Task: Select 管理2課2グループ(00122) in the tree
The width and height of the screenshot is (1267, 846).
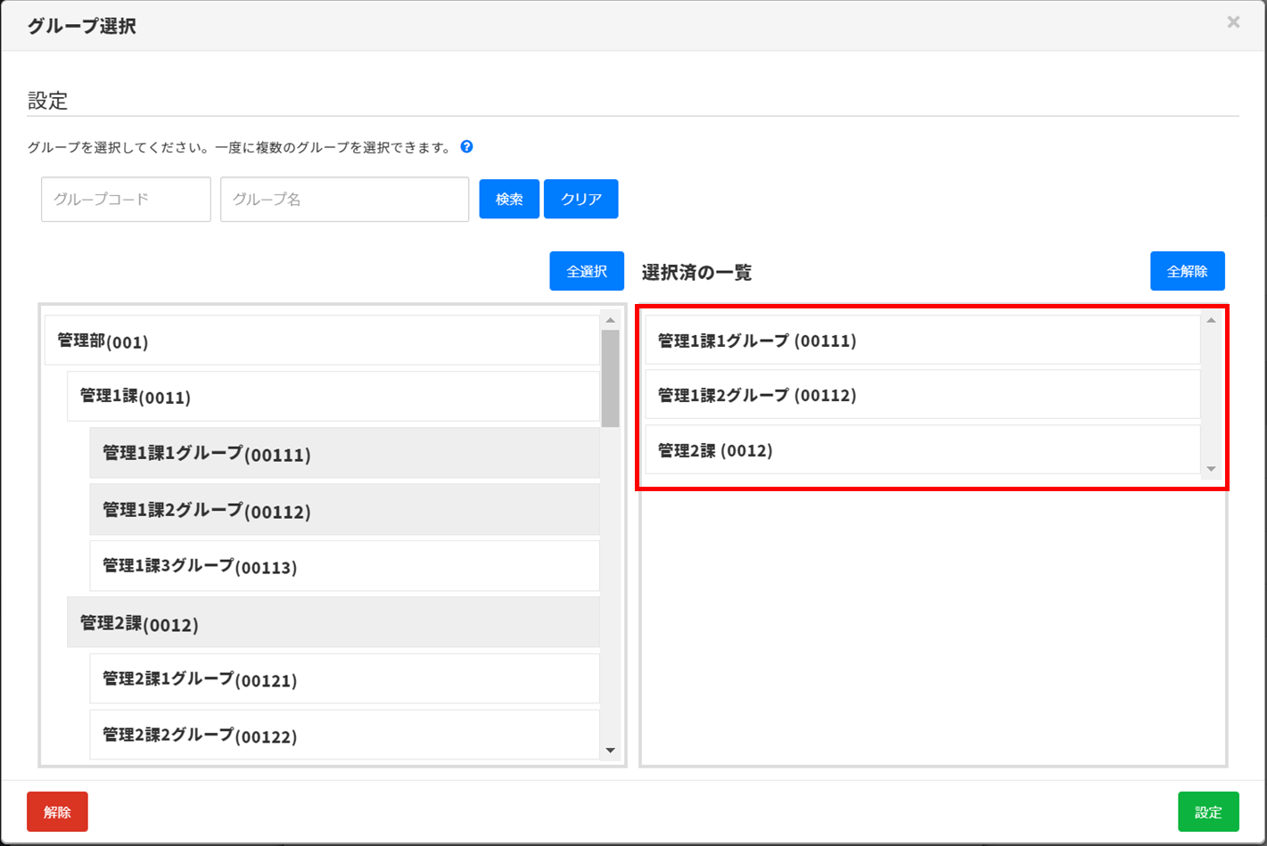Action: coord(343,735)
